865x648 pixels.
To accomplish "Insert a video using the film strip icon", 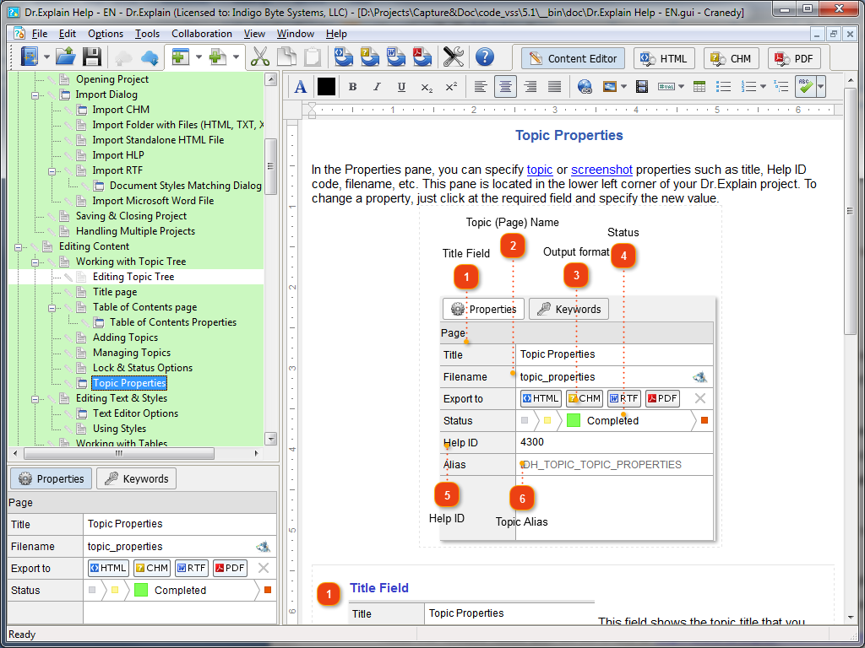I will 641,87.
